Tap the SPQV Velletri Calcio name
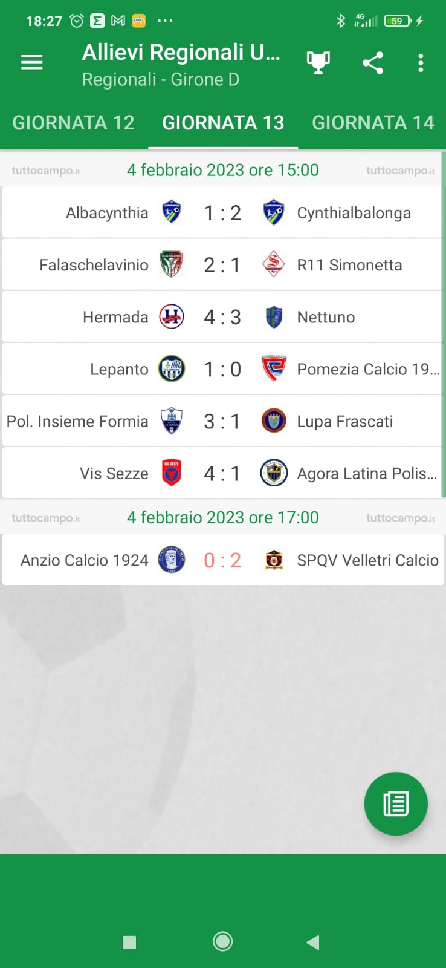 (367, 560)
